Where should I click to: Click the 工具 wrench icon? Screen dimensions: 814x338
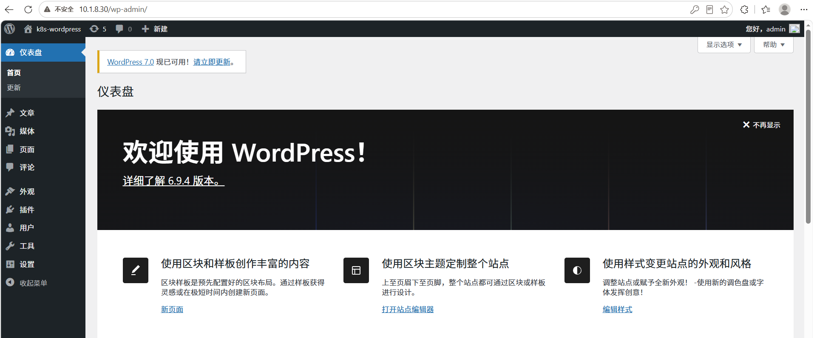[x=10, y=246]
